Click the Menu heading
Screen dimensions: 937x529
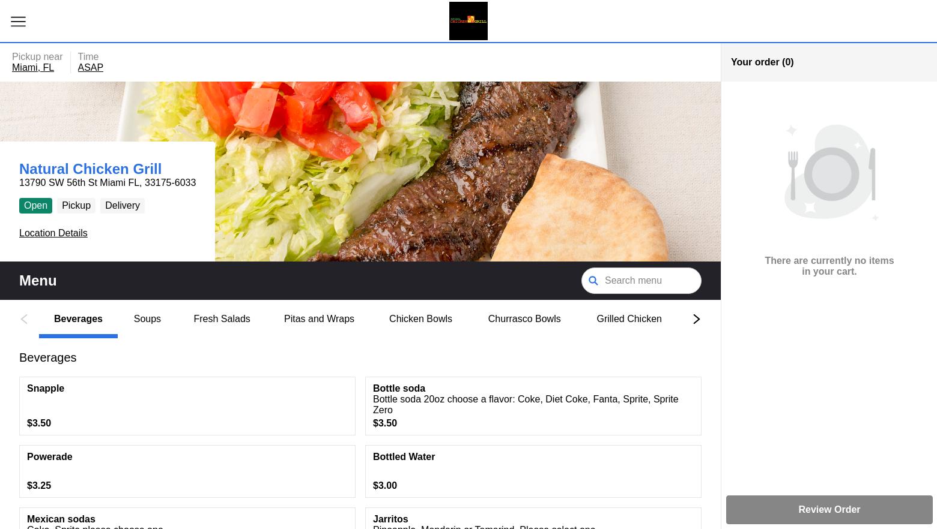point(38,281)
